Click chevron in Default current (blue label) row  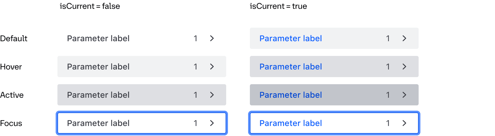pyautogui.click(x=404, y=38)
